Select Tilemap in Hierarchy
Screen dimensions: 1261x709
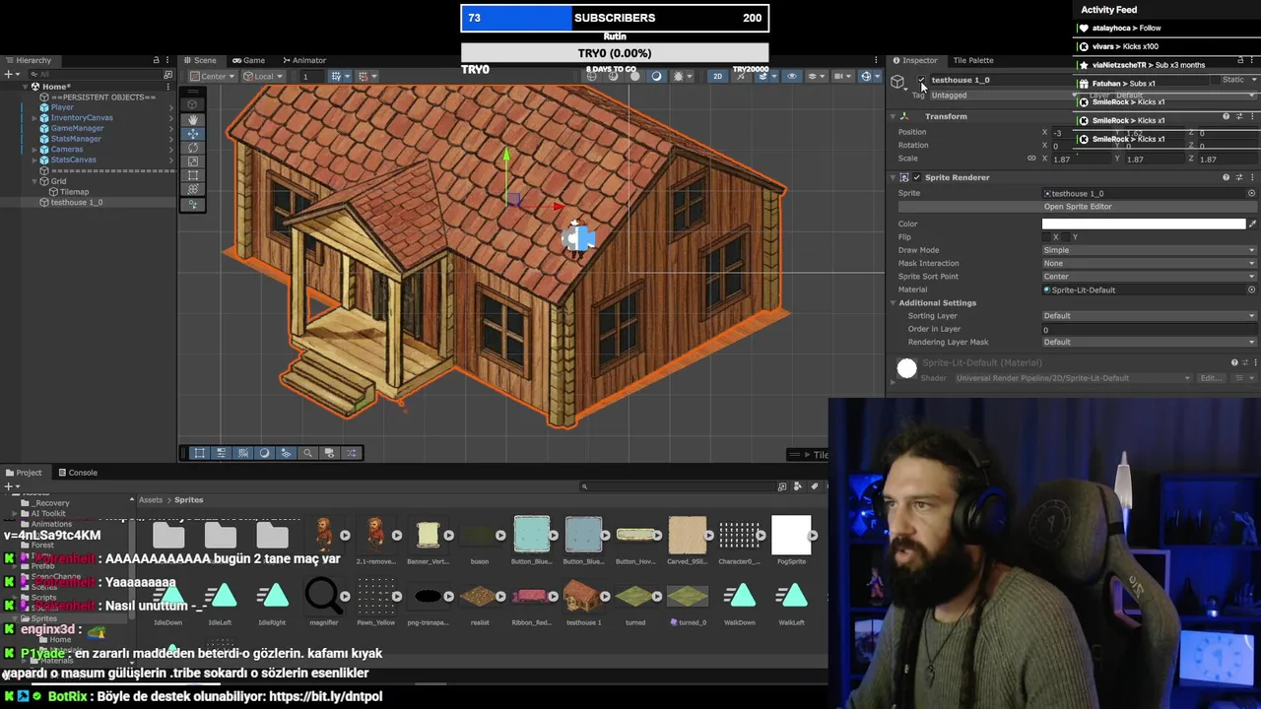74,192
